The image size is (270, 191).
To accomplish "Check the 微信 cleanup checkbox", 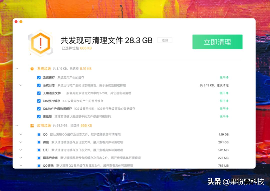I will pyautogui.click(x=39, y=142).
